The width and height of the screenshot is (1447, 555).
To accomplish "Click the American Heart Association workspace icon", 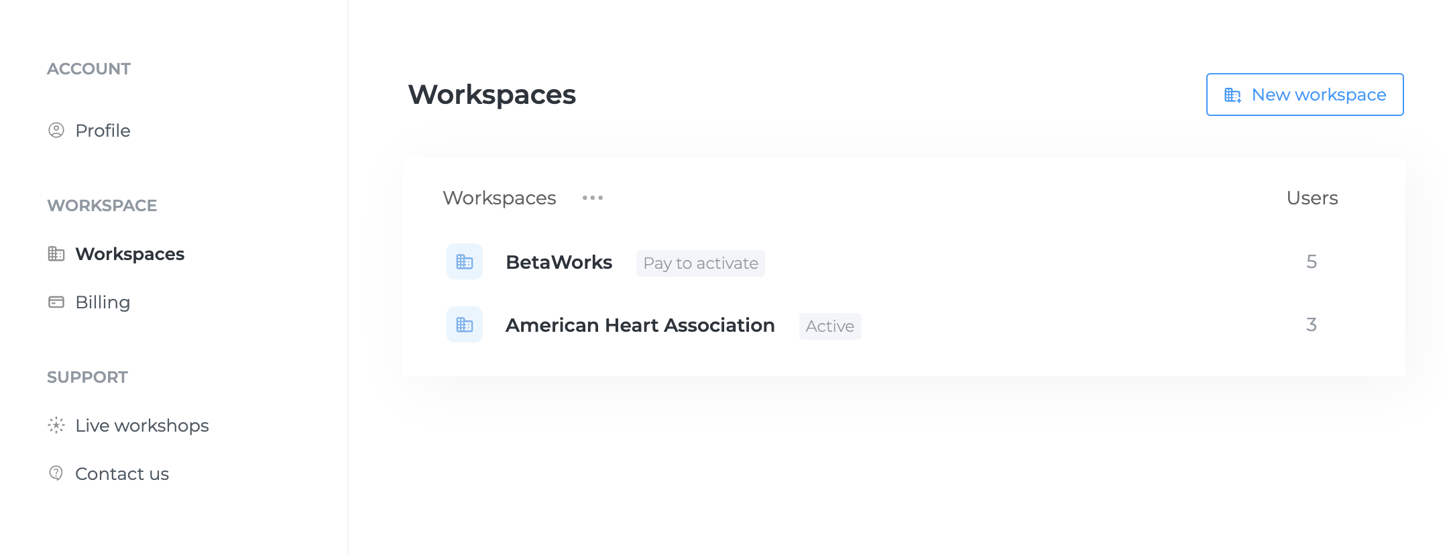I will pos(465,324).
